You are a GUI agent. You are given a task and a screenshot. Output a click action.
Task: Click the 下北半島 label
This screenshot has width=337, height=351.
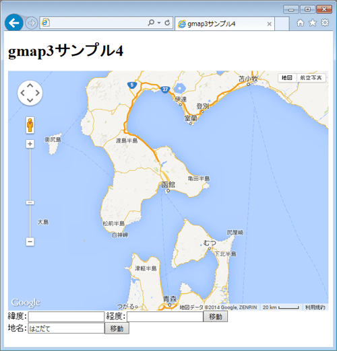[x=225, y=253]
